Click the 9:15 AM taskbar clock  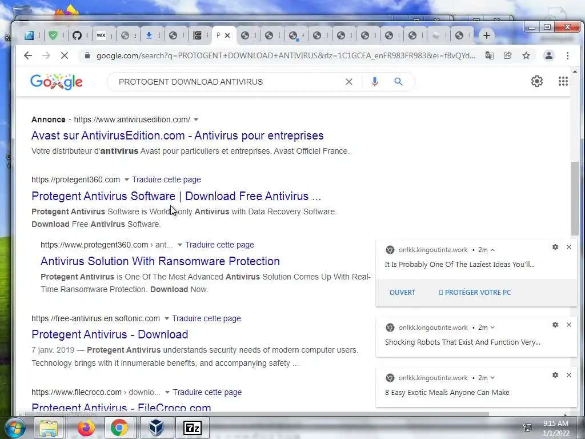click(555, 424)
